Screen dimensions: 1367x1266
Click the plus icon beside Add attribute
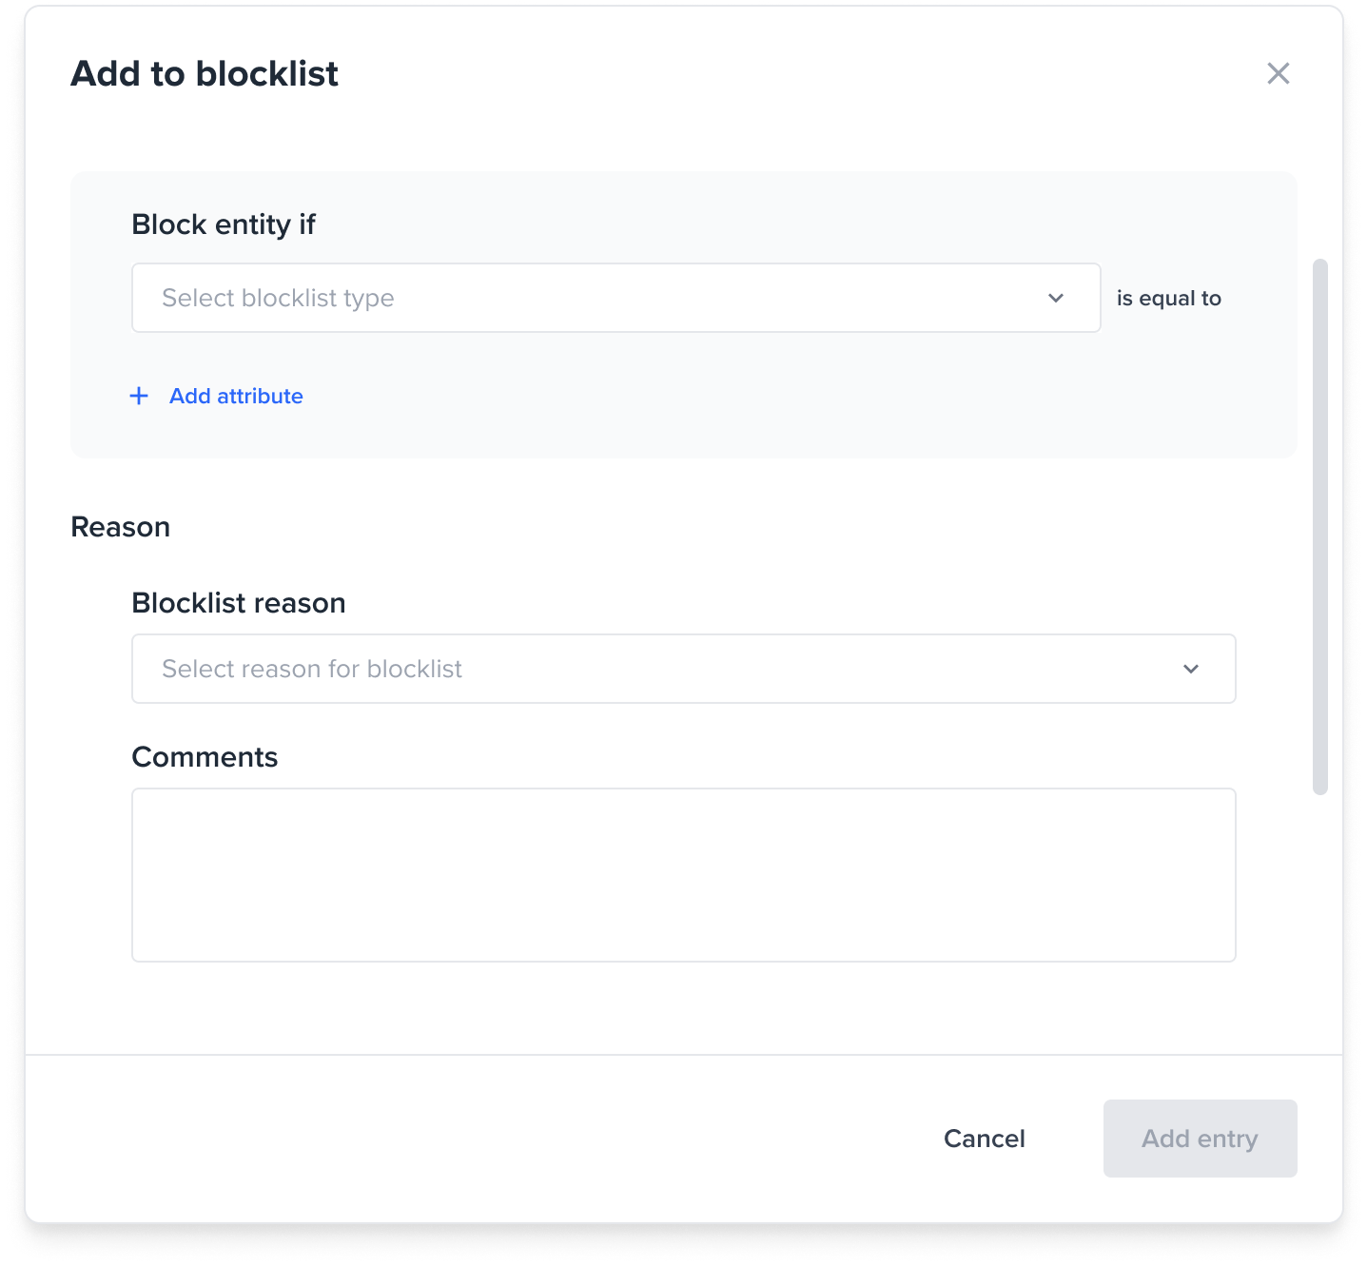pos(139,396)
